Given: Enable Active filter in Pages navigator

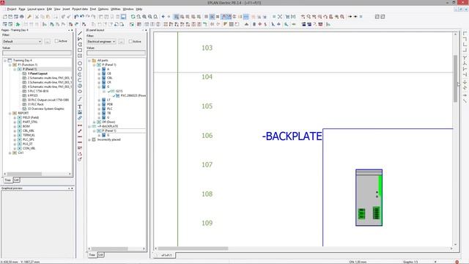Looking at the screenshot, I should click(56, 41).
